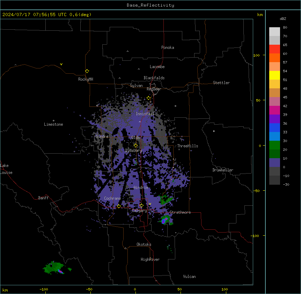Click the 50 tick on the bottom axis
Screen dimensions: 301x294
pos(179,289)
